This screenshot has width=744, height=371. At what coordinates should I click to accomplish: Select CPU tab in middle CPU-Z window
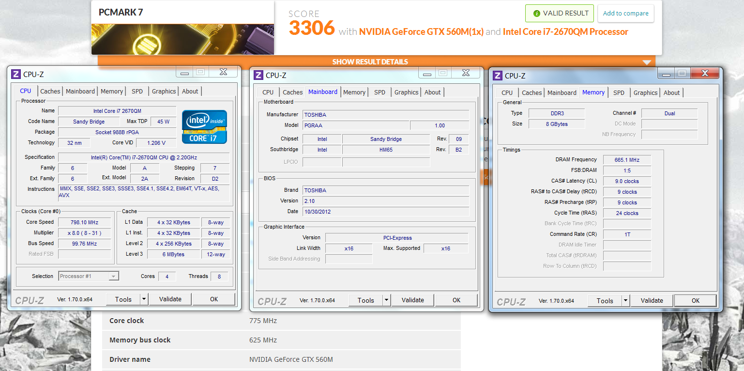268,92
